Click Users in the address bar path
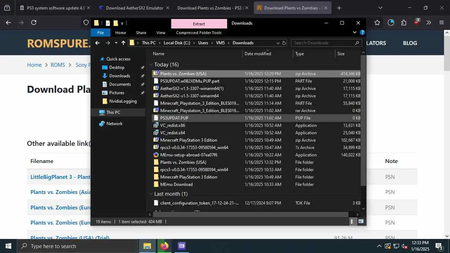Viewport: 450px width, 253px height. [203, 43]
